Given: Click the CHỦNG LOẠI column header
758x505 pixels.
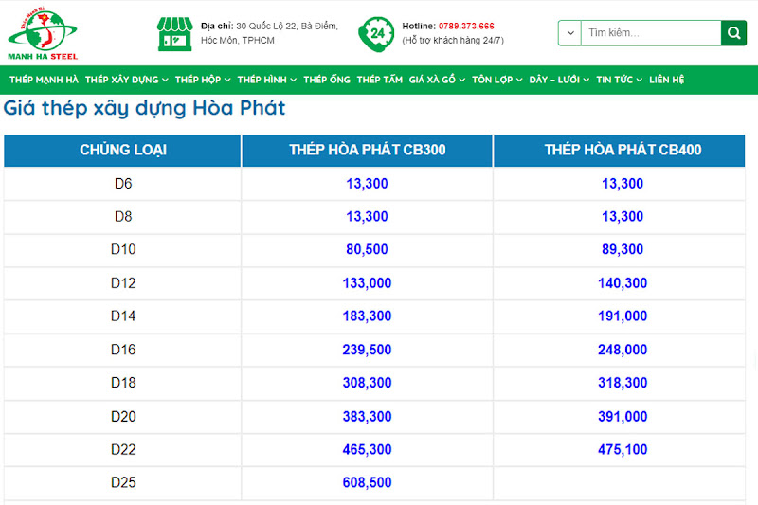Looking at the screenshot, I should tap(123, 151).
